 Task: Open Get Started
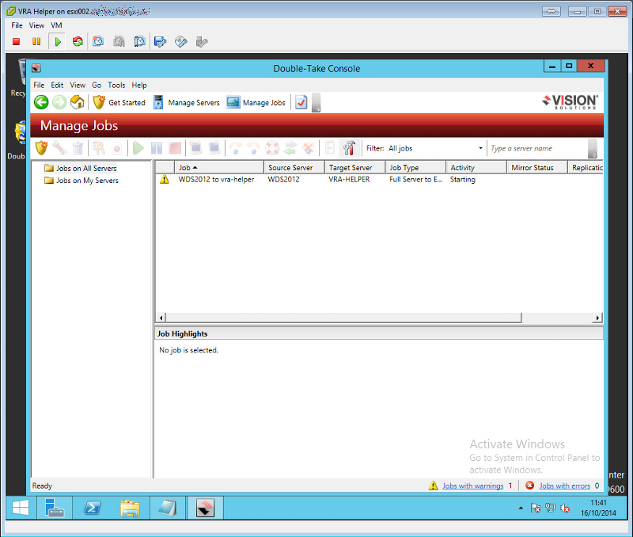point(119,103)
